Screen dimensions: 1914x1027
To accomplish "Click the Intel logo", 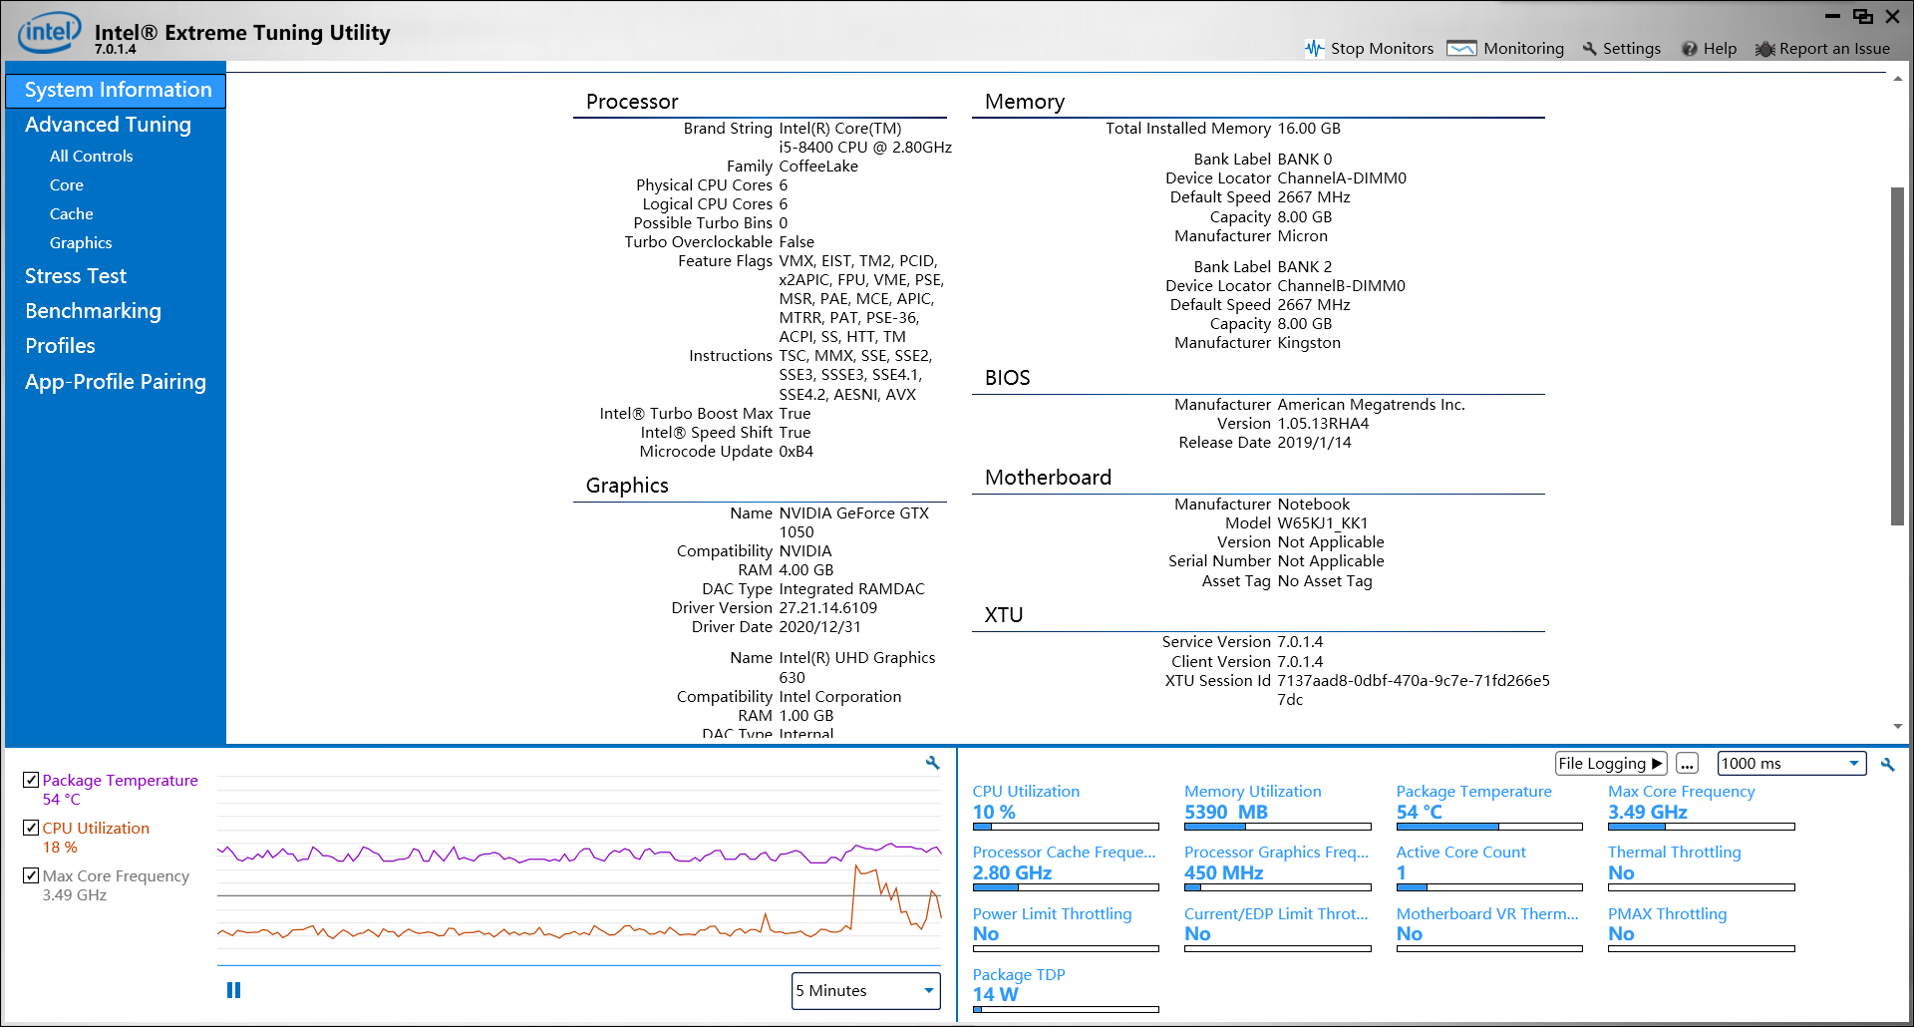I will pos(49,32).
